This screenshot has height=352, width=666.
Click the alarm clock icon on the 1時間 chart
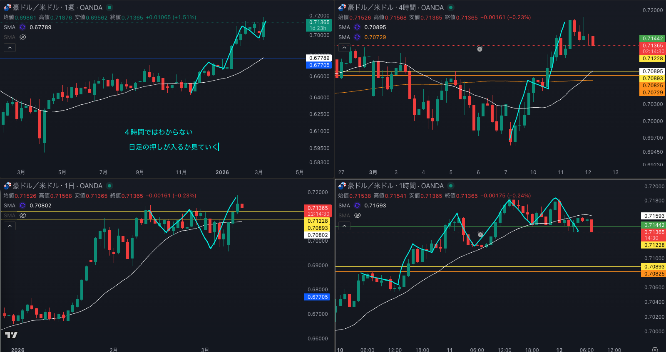pos(480,235)
